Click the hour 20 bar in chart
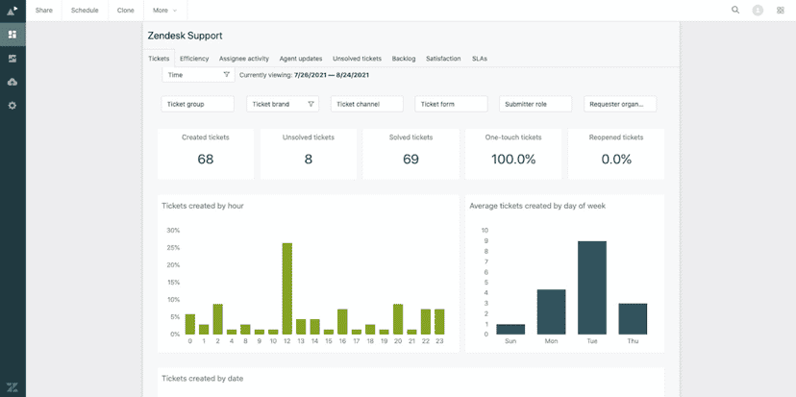 (398, 319)
